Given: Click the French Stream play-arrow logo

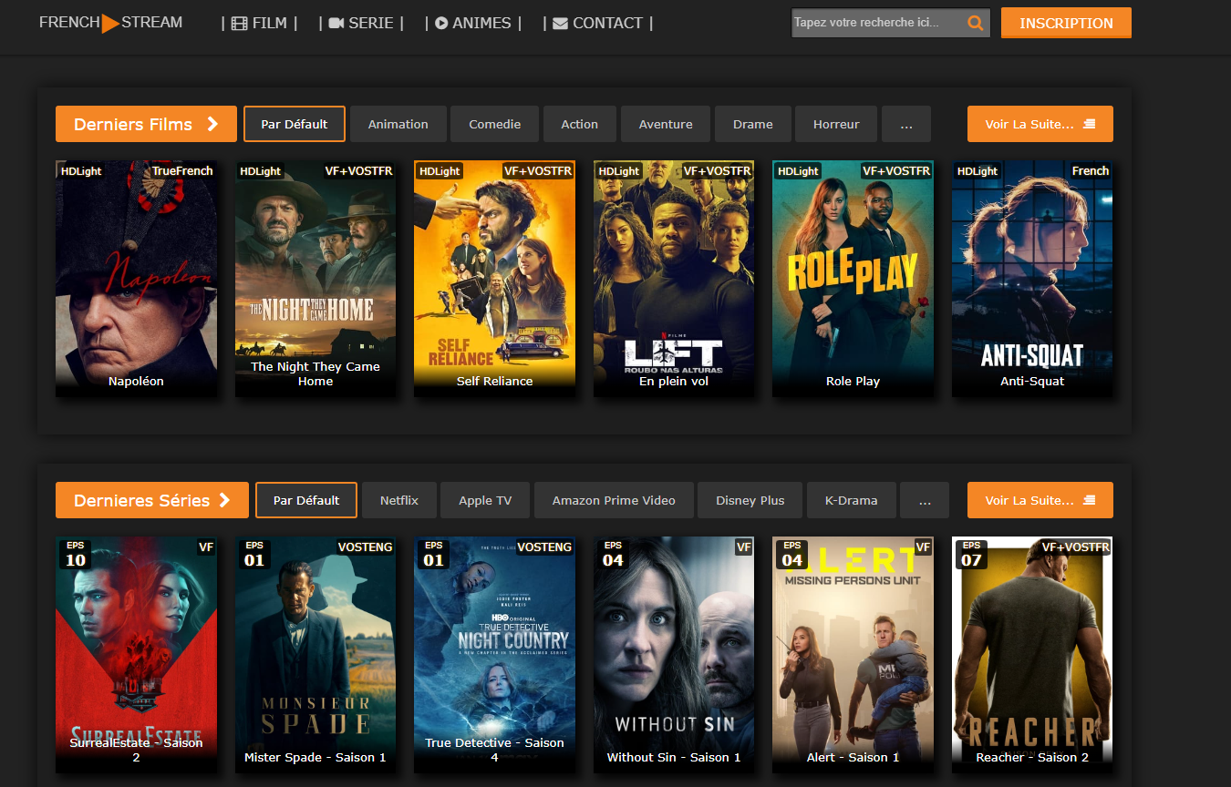Looking at the screenshot, I should tap(110, 24).
